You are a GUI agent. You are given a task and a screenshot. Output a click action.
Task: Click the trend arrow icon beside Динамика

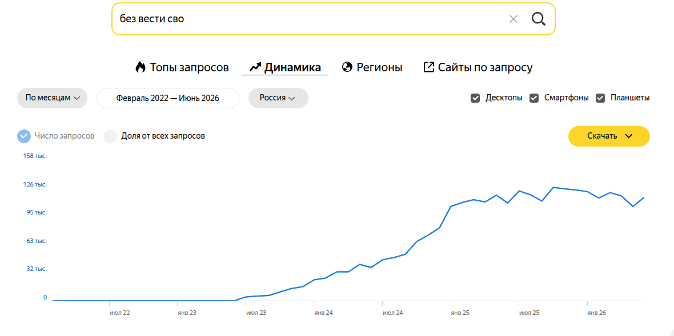pyautogui.click(x=255, y=67)
